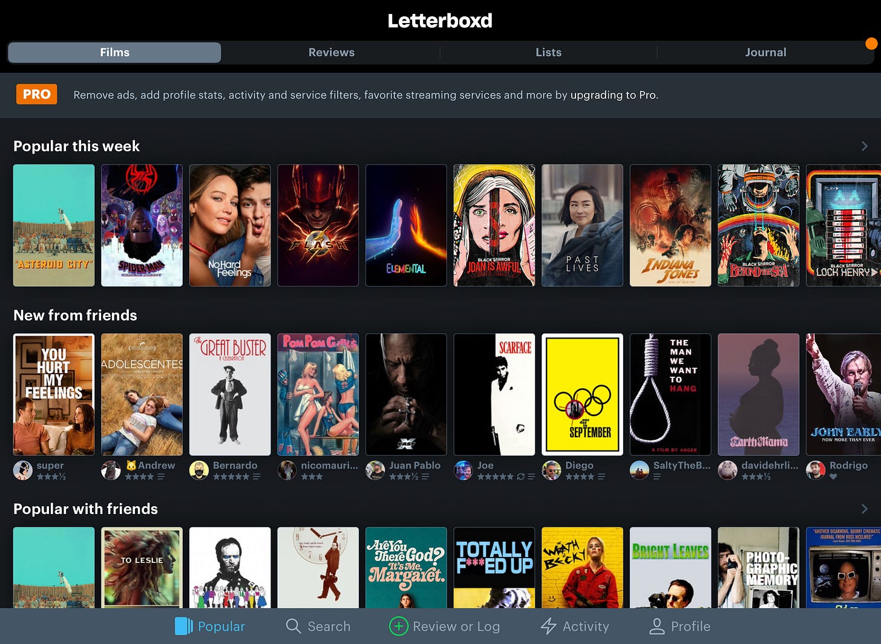Open the One Day in September poster
Screen dimensions: 881x644
point(582,395)
